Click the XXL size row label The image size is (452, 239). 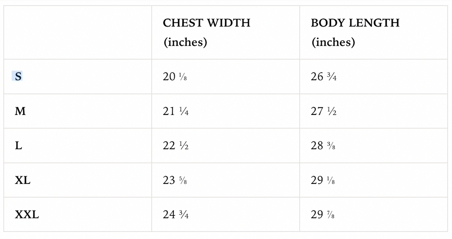(27, 215)
